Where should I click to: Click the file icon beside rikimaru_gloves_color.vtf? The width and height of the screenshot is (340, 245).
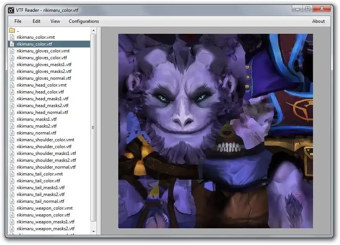pyautogui.click(x=12, y=58)
